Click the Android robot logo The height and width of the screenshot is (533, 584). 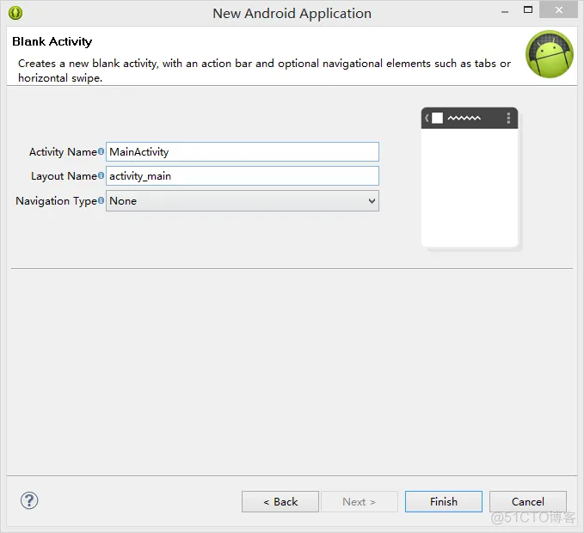point(550,54)
